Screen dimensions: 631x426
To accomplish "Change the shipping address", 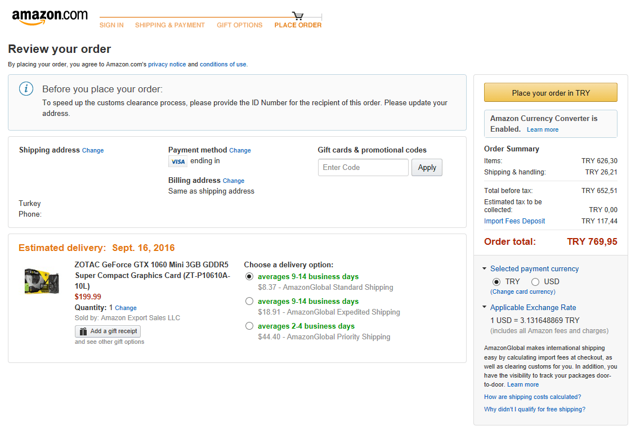I will [x=93, y=151].
